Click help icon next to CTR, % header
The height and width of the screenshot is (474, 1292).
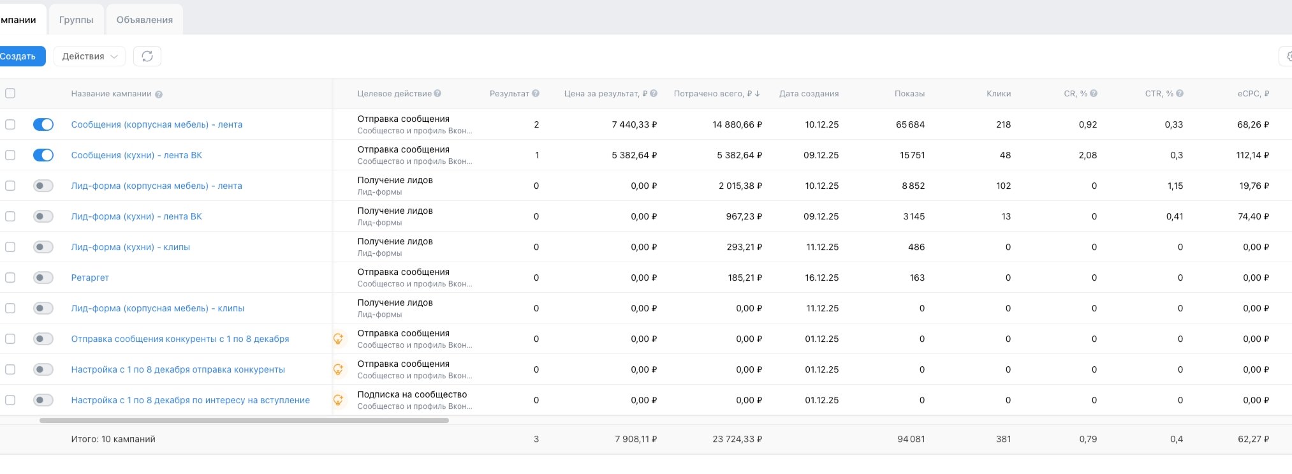[x=1180, y=94]
